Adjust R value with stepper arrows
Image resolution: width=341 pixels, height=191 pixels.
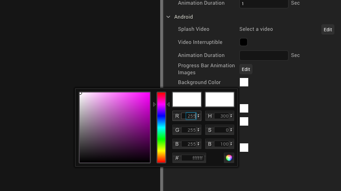[198, 116]
